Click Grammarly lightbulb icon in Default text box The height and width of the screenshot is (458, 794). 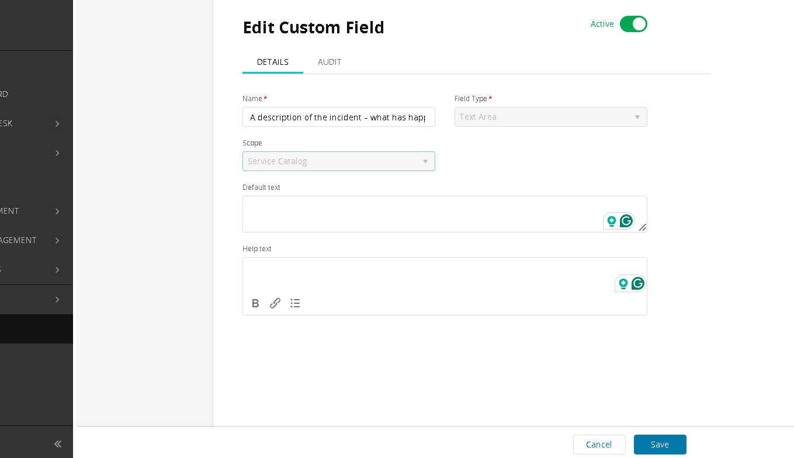click(x=611, y=221)
